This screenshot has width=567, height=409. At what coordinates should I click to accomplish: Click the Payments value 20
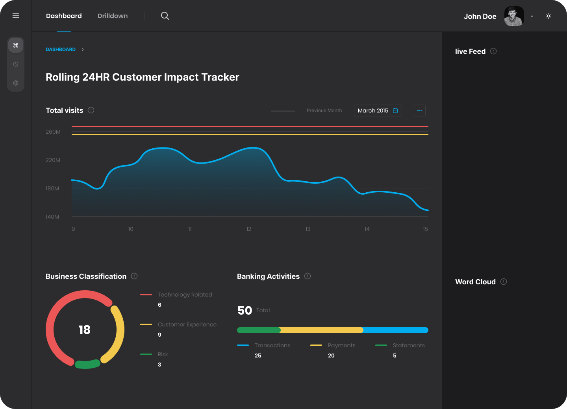pos(331,356)
